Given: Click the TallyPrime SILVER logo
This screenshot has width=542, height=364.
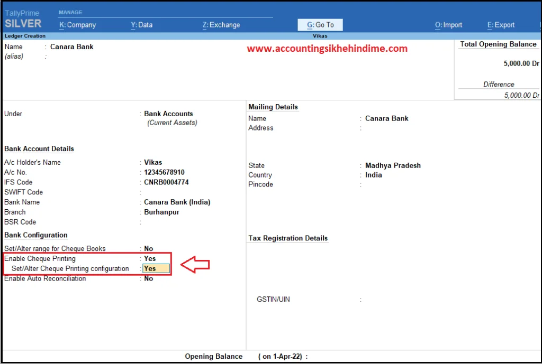Looking at the screenshot, I should pos(23,20).
